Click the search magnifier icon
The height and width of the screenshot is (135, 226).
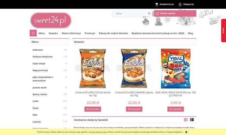(x=149, y=13)
